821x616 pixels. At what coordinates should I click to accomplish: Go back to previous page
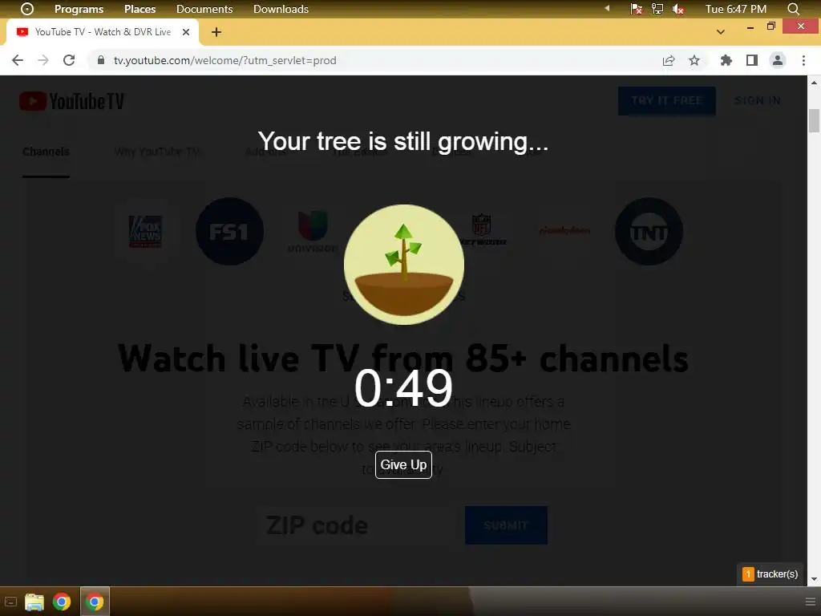tap(18, 60)
